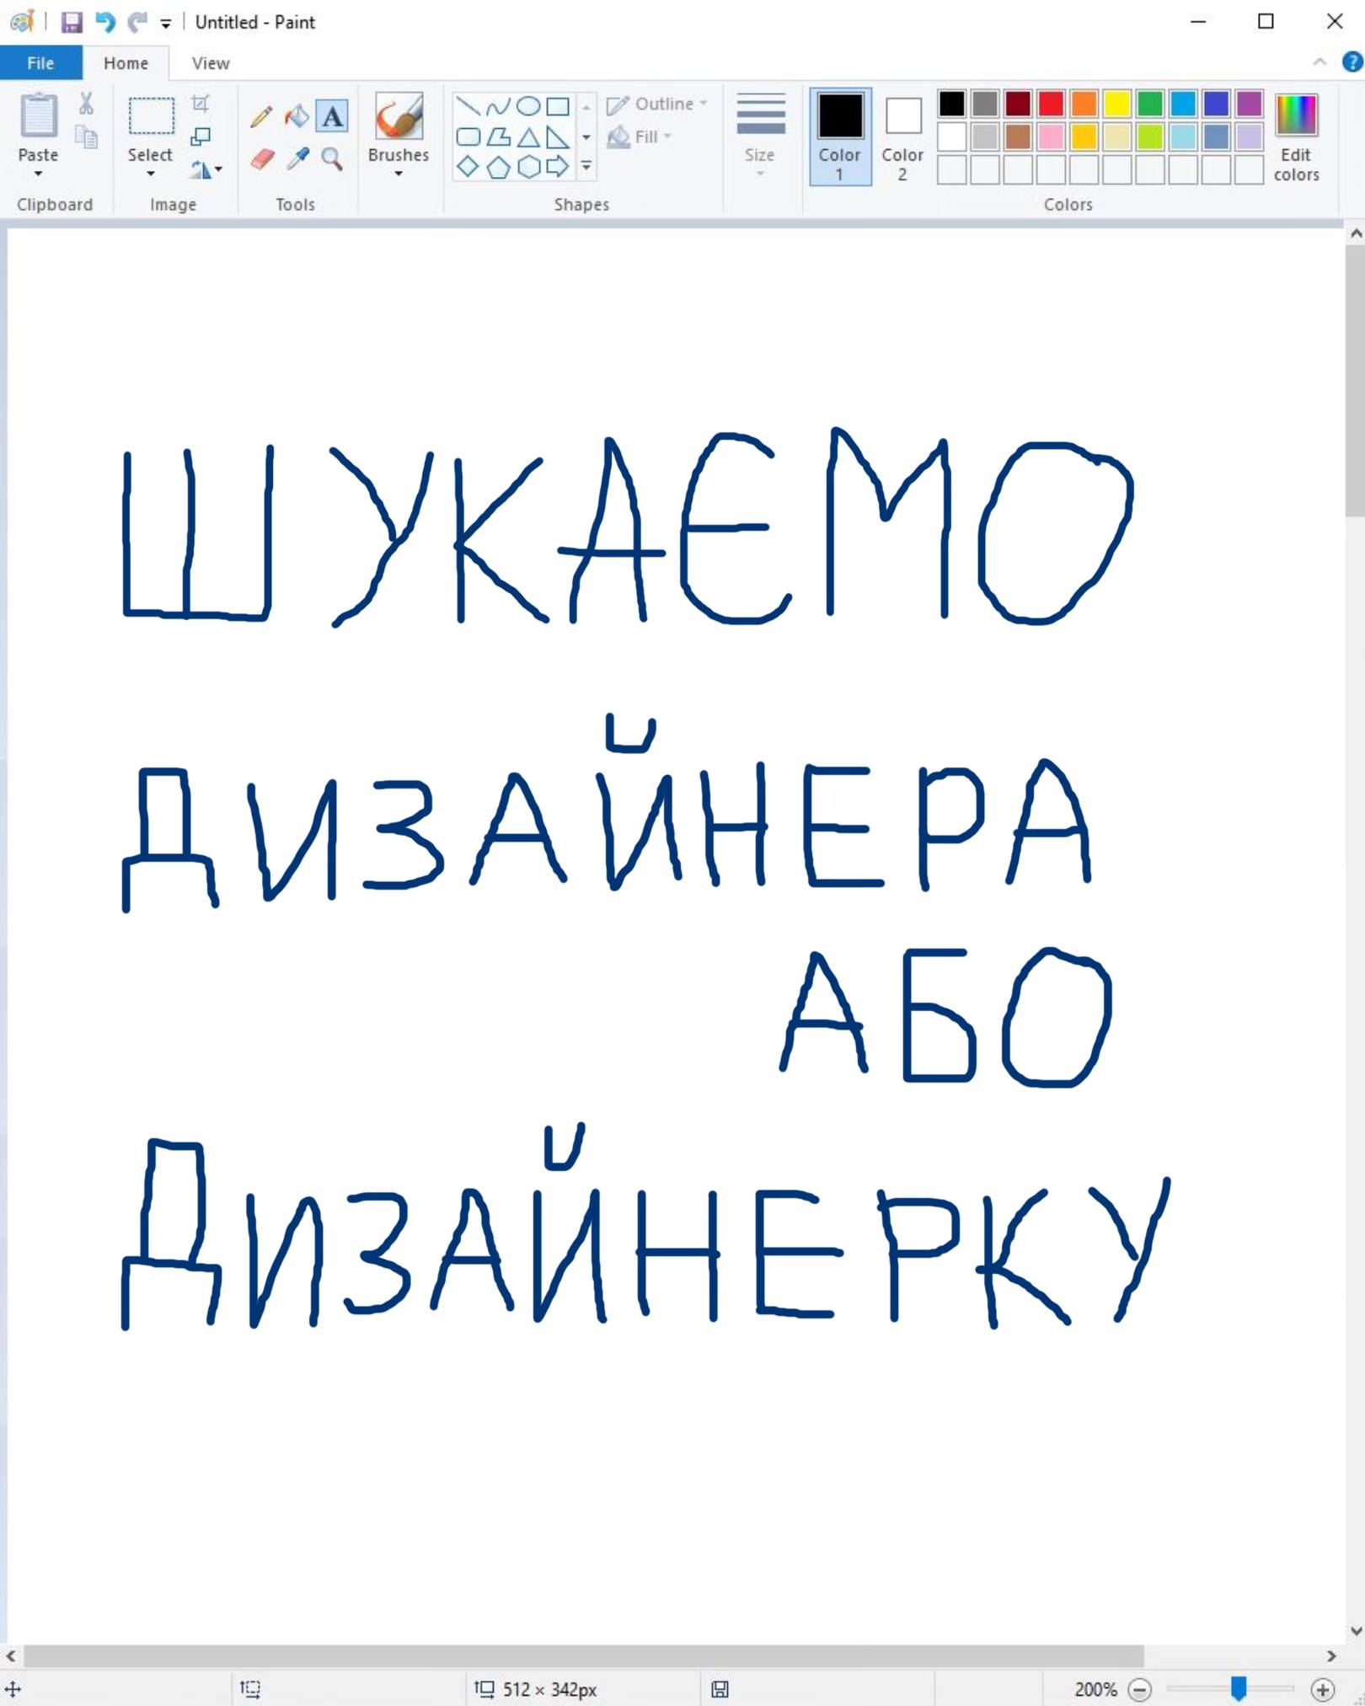This screenshot has height=1706, width=1365.
Task: Click the Crop icon in Image group
Action: pos(201,104)
